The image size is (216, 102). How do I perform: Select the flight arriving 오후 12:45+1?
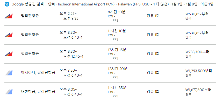coord(71,54)
